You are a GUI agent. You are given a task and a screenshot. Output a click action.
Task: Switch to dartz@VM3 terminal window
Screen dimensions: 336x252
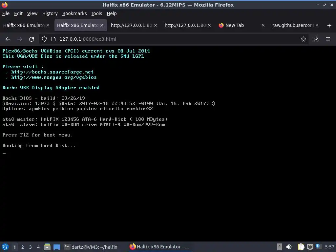[91, 247]
